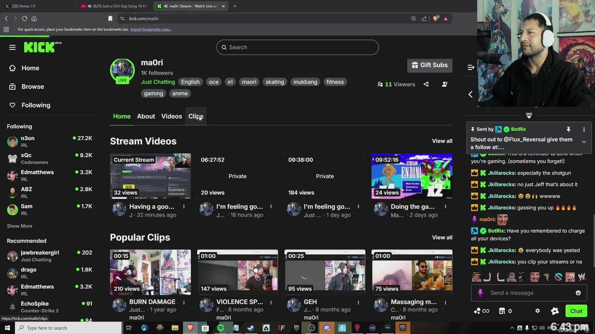
Task: Play the GEH clip thumbnail
Action: tap(325, 272)
